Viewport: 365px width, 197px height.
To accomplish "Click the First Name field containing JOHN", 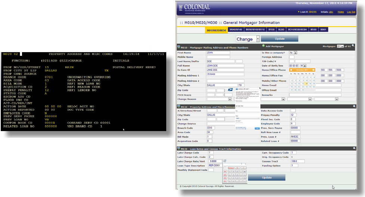I will coord(218,53).
